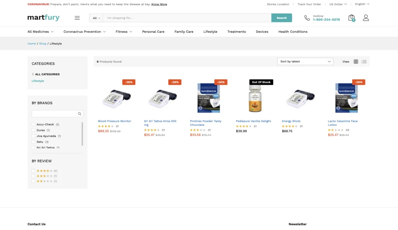
Task: Switch to grid view layout
Action: (356, 61)
